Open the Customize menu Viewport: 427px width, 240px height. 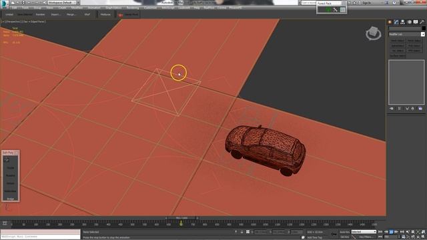150,8
